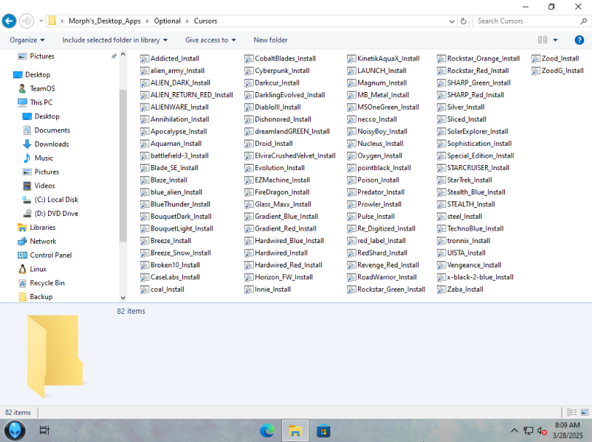Select the Predator_Install file icon
Screen dimensions: 592x442
tap(351, 192)
